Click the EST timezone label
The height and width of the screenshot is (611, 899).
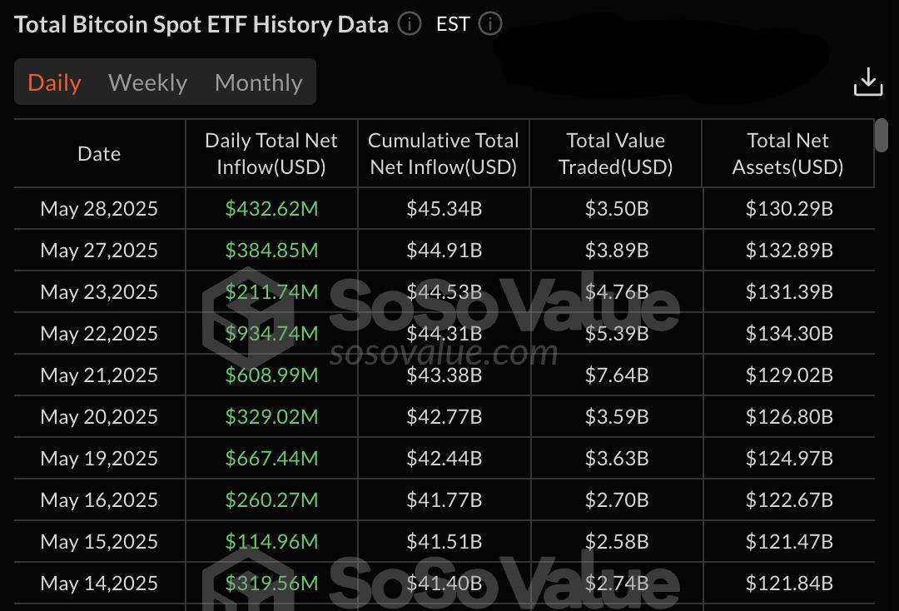click(453, 24)
